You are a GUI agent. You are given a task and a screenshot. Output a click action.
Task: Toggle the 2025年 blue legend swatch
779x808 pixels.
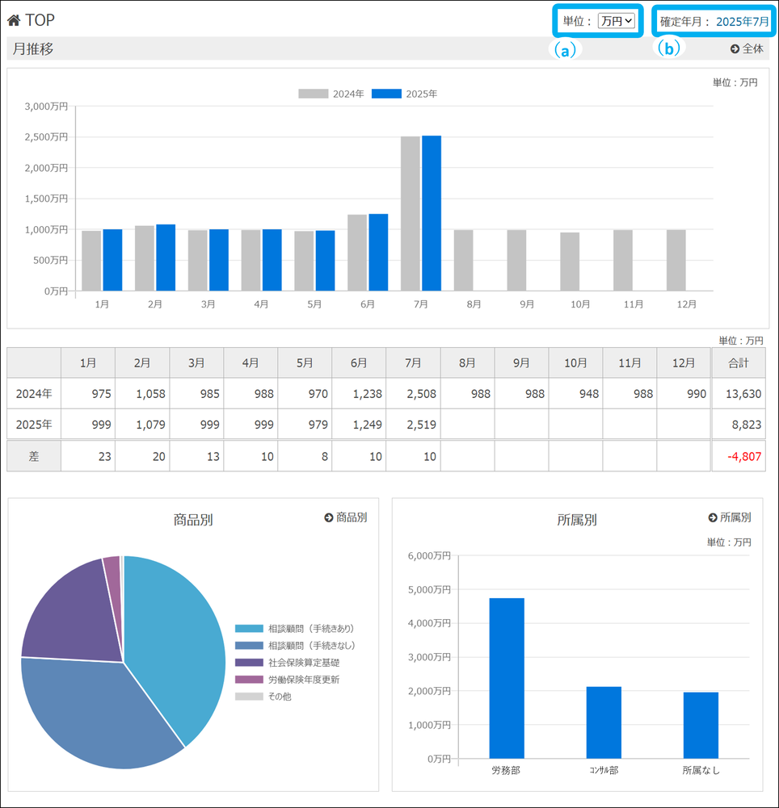pos(386,94)
